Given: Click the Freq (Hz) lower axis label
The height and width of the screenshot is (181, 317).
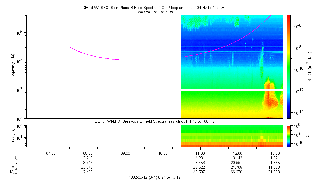Looking at the screenshot, I should (x=13, y=136).
